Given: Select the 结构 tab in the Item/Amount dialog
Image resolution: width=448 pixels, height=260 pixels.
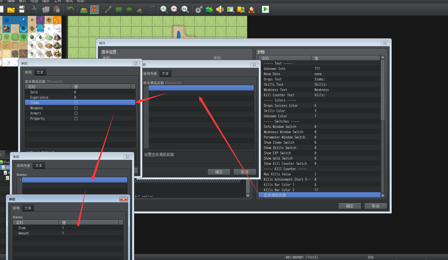Looking at the screenshot, I should 16,208.
